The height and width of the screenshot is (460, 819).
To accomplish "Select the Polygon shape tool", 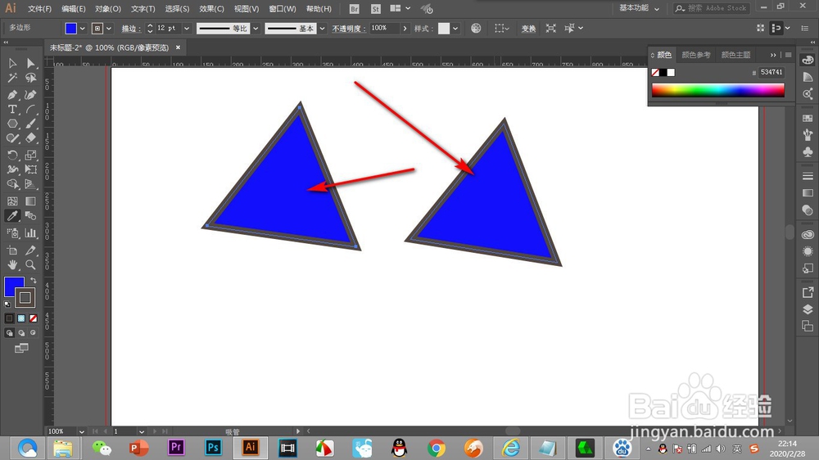I will click(12, 124).
